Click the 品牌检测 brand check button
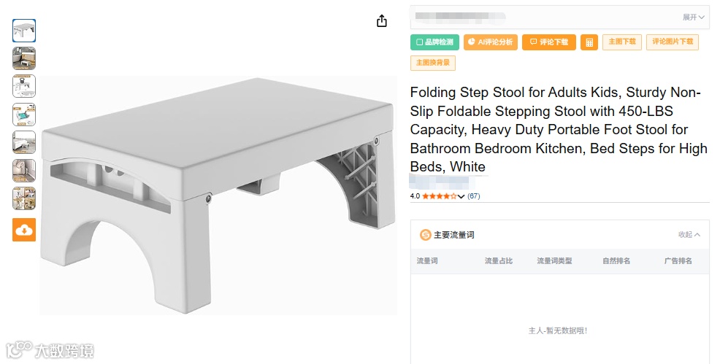Screen dimensions: 720x364 point(434,42)
